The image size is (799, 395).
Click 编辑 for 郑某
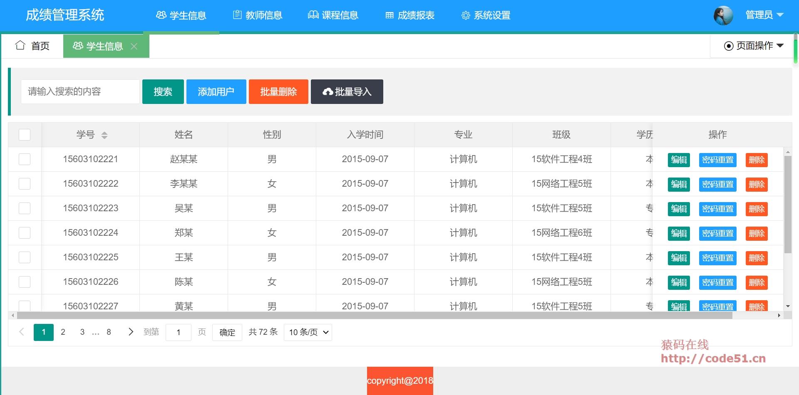(x=679, y=233)
